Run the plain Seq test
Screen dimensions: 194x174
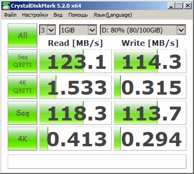(x=22, y=113)
